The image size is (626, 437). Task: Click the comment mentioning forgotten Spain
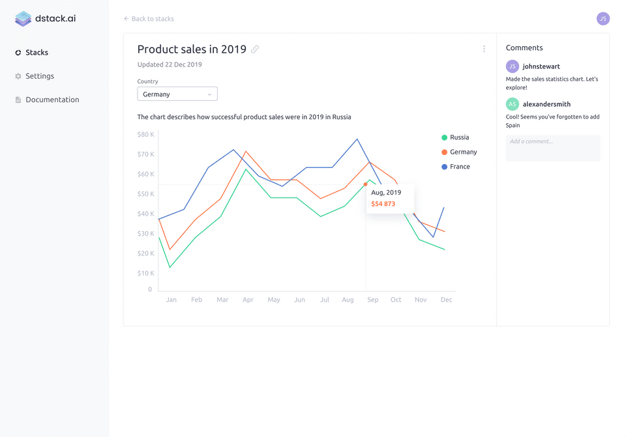point(552,121)
